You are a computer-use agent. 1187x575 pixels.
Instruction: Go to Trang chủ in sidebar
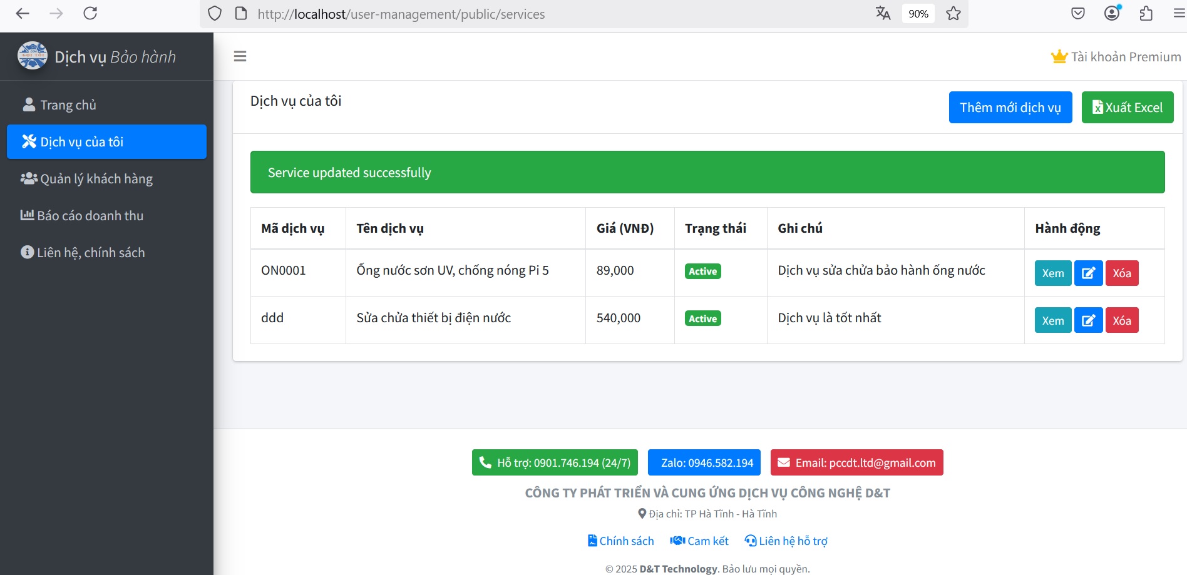[68, 105]
